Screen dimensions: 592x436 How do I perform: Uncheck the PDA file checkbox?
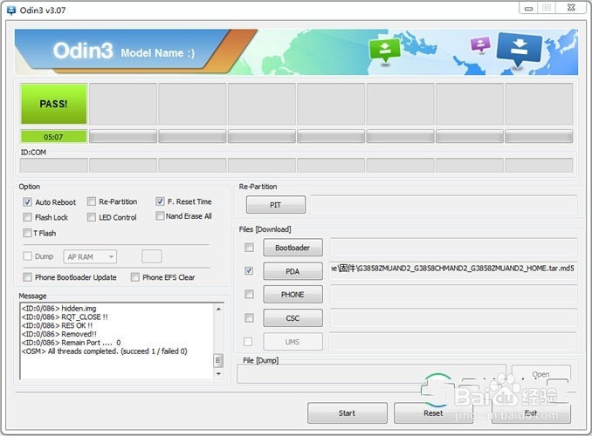pos(249,271)
